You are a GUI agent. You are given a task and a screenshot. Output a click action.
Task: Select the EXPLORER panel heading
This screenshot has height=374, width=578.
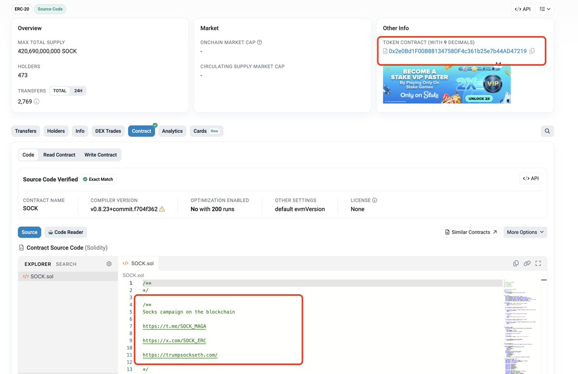click(x=38, y=264)
